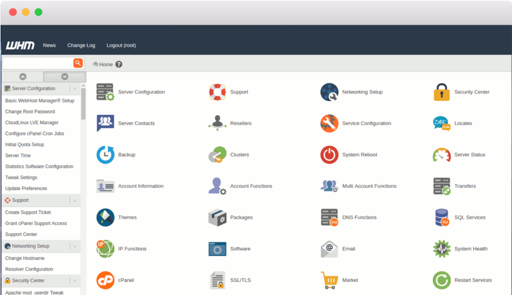
Task: Click the WHM logo
Action: click(x=20, y=45)
